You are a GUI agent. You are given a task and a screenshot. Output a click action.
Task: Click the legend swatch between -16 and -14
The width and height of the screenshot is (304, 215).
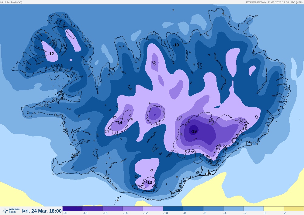point(113,209)
